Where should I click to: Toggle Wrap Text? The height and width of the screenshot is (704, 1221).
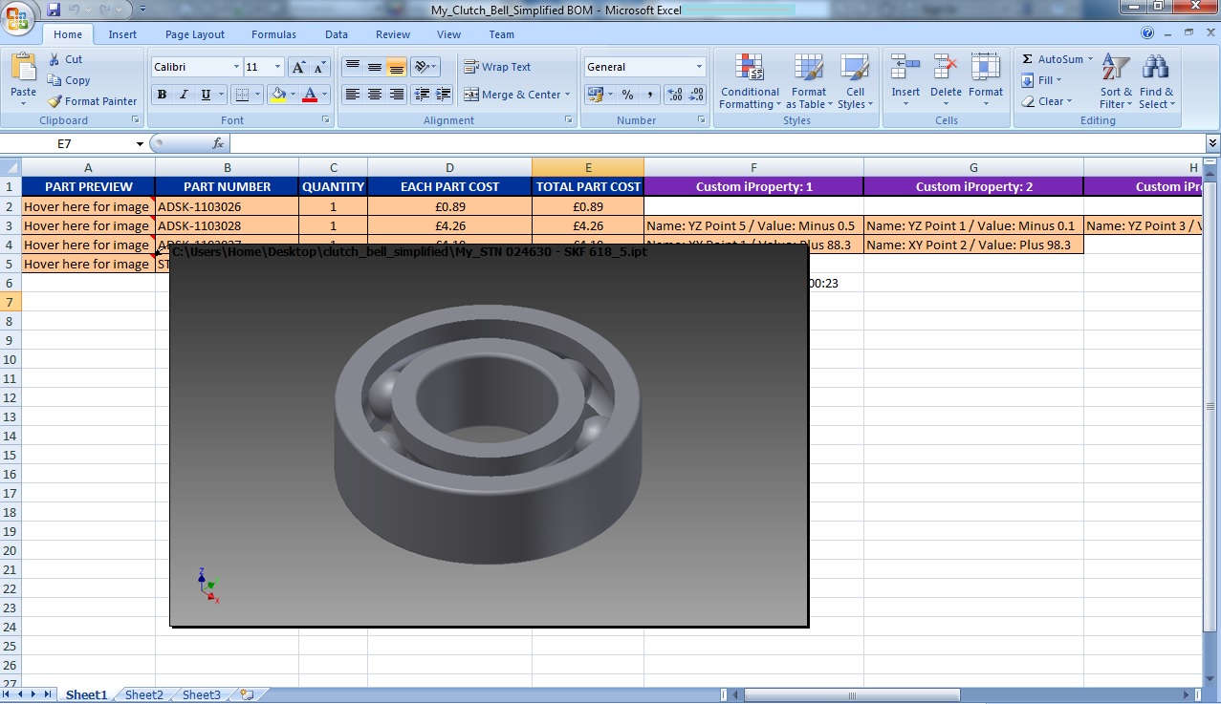[497, 67]
